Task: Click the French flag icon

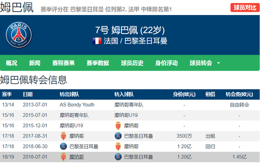Action: [97, 41]
